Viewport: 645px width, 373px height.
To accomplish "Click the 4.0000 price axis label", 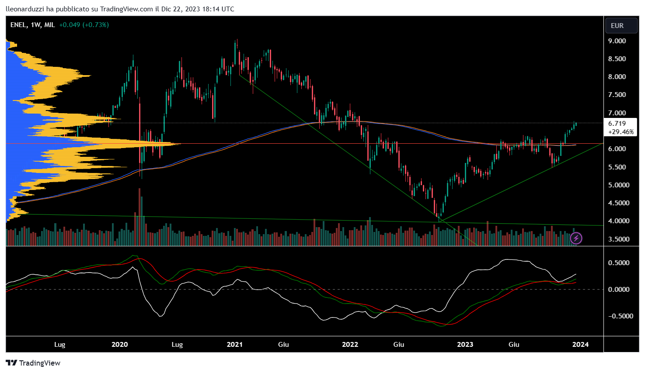I will 619,221.
